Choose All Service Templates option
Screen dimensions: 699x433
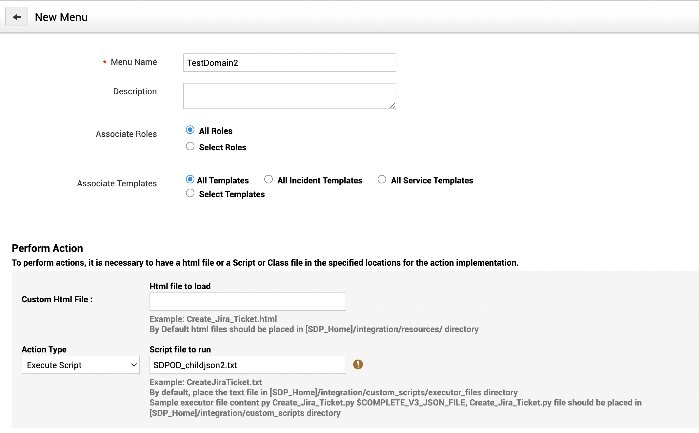(382, 179)
